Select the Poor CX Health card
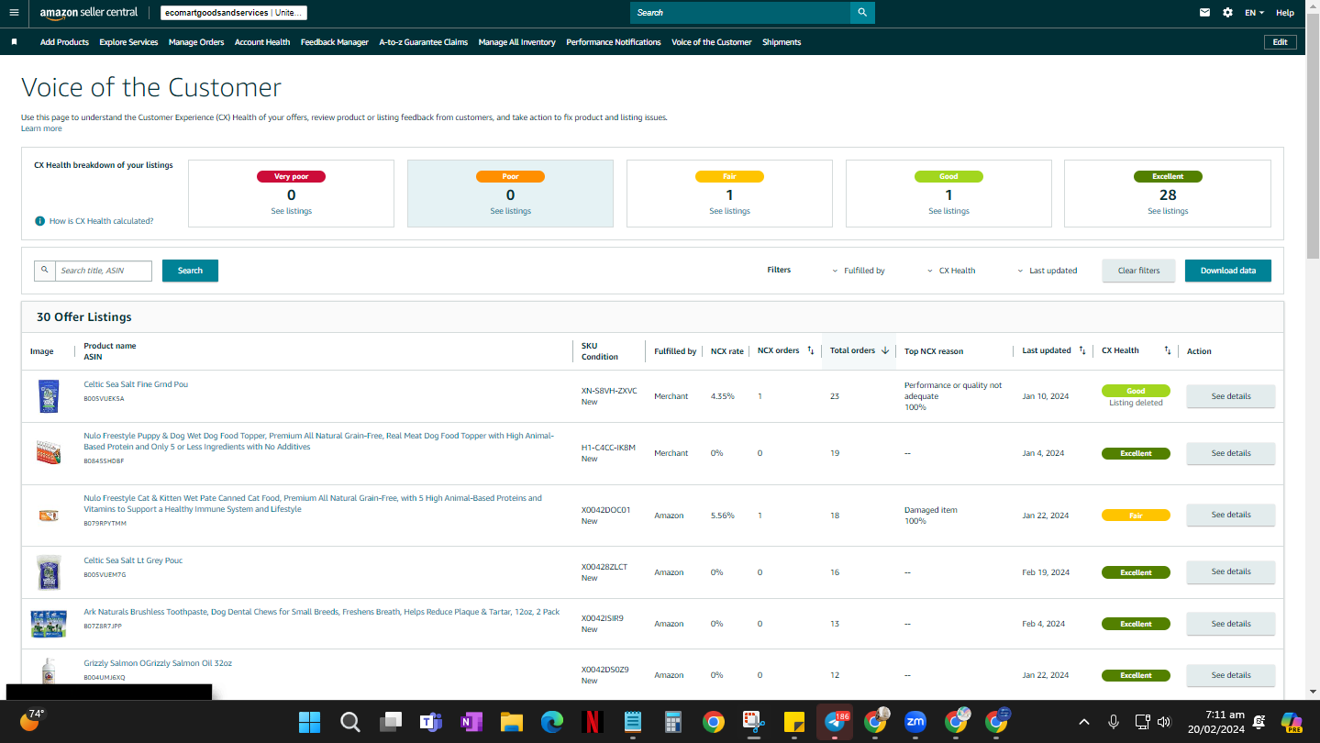 [510, 194]
